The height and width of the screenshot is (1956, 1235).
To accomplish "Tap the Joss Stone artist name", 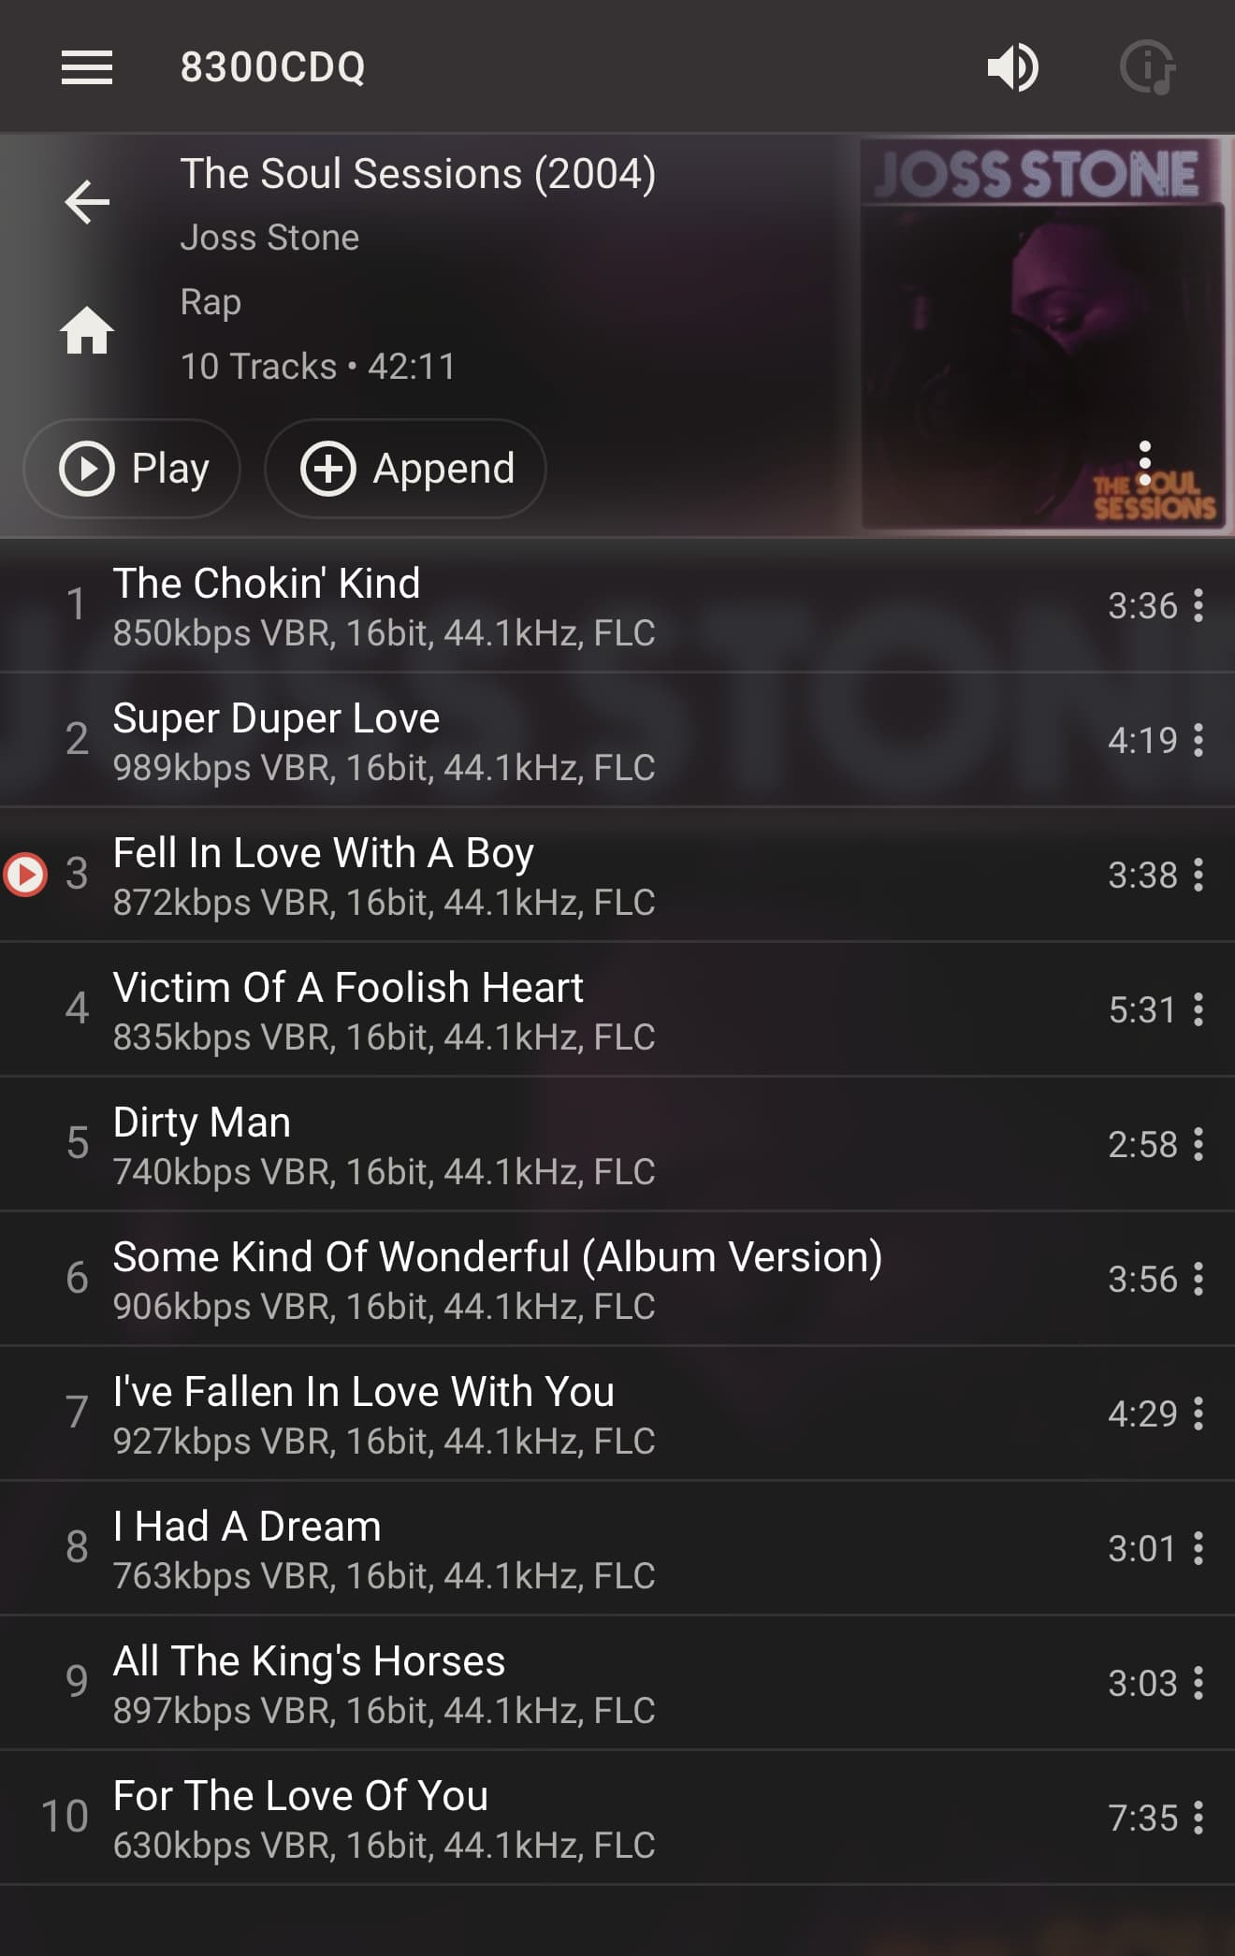I will [x=269, y=238].
